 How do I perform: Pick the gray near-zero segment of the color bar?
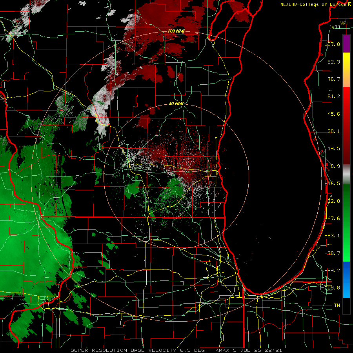(x=346, y=173)
